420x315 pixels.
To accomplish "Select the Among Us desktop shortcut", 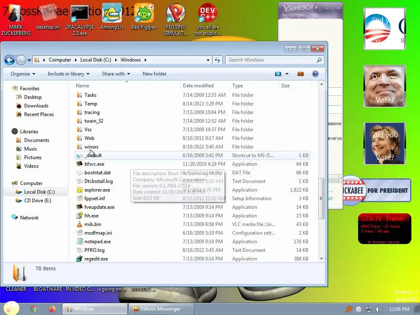I will coord(112,17).
